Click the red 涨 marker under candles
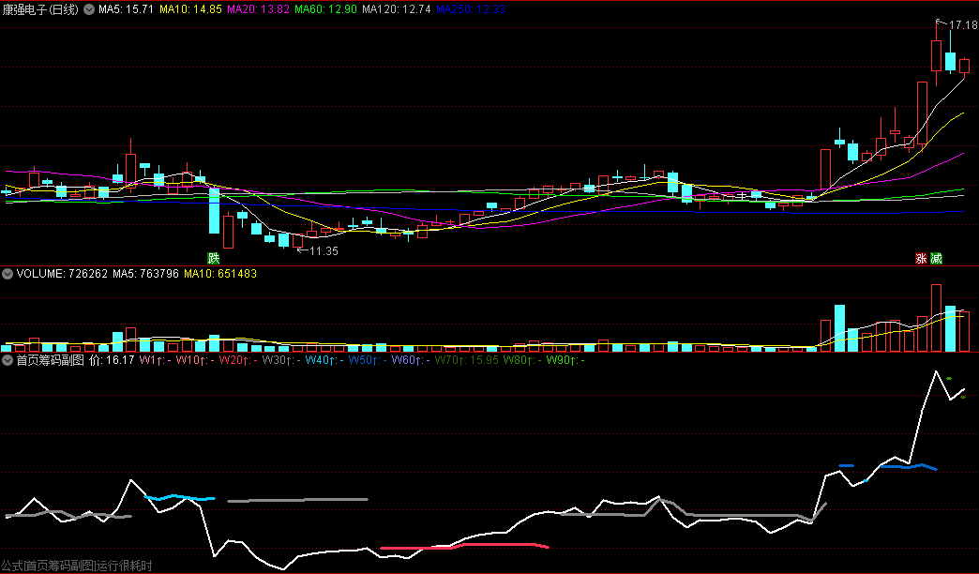Image resolution: width=979 pixels, height=574 pixels. coord(921,259)
